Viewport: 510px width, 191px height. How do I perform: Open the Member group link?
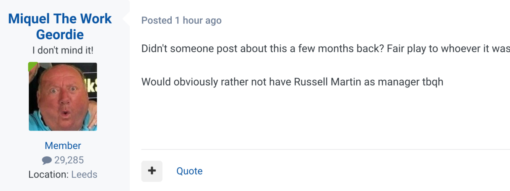coord(63,146)
